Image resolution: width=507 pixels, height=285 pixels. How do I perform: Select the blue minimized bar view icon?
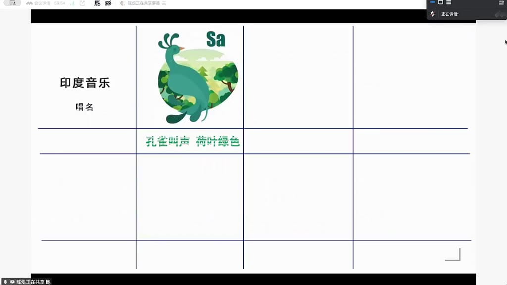tap(433, 2)
